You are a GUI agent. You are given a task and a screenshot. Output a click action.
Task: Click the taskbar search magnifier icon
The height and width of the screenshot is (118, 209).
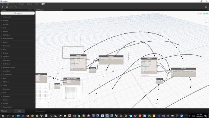(8, 116)
